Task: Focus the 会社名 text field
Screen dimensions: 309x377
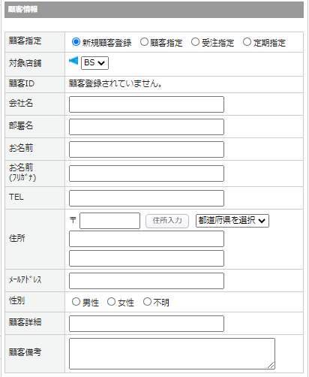Action: click(x=146, y=104)
